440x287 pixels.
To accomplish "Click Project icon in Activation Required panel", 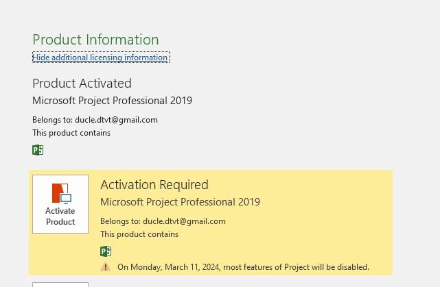I will [x=106, y=251].
